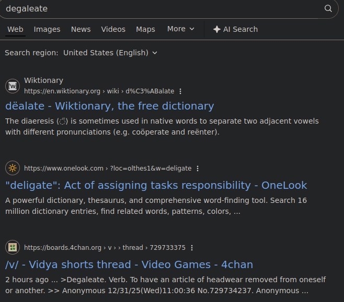Click the 'A powerful dictionary, thesaurus' snippet
344x302 pixels.
156,206
